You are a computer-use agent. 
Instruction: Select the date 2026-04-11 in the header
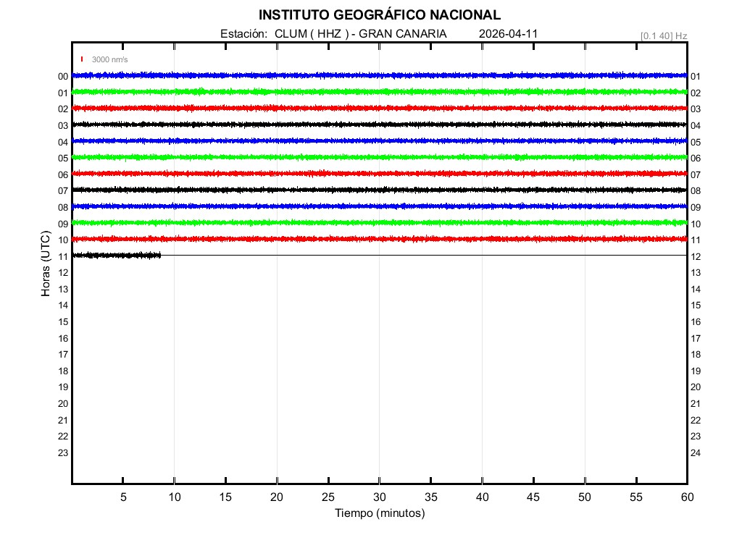[x=508, y=34]
